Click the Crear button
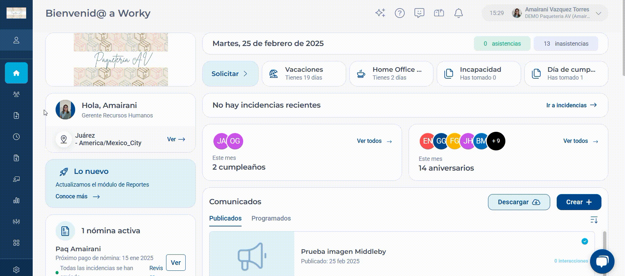The image size is (625, 276). 579,202
